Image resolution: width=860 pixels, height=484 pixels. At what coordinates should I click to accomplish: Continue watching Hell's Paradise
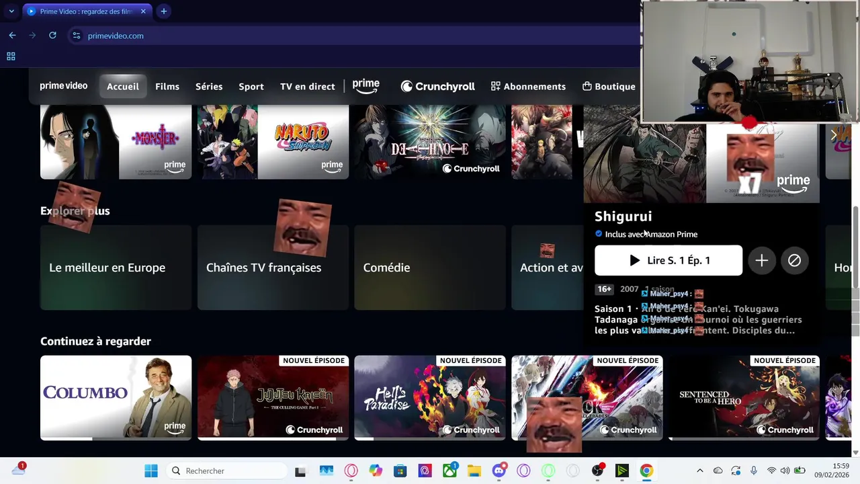pyautogui.click(x=430, y=398)
